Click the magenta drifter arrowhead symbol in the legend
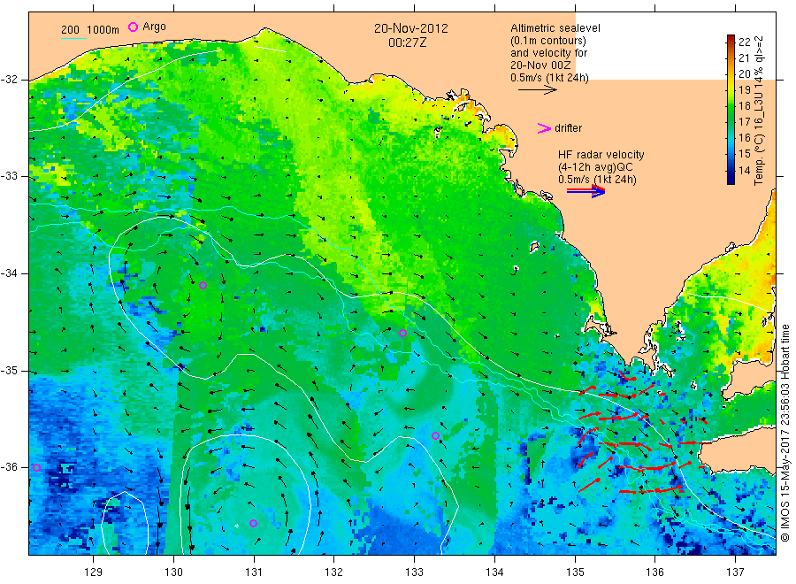This screenshot has height=584, width=796. (x=544, y=128)
